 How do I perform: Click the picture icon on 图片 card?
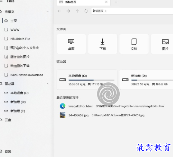[165, 42]
